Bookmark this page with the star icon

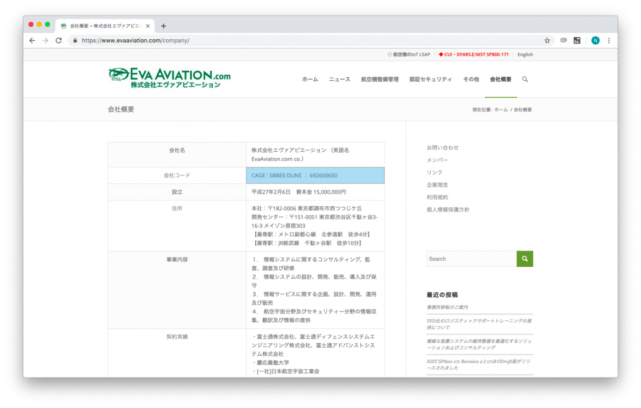coord(547,40)
